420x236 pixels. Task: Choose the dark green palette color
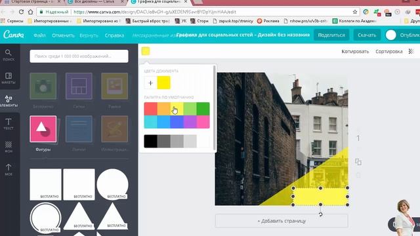pos(203,109)
